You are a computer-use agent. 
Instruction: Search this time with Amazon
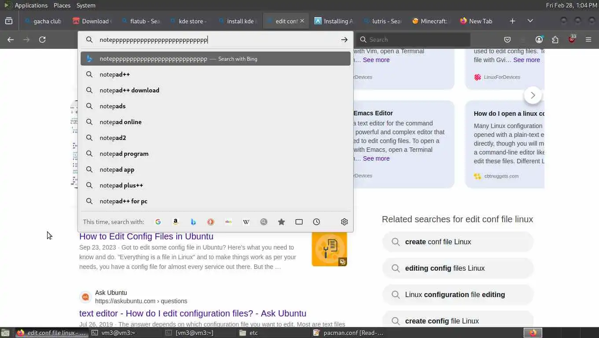pyautogui.click(x=176, y=222)
